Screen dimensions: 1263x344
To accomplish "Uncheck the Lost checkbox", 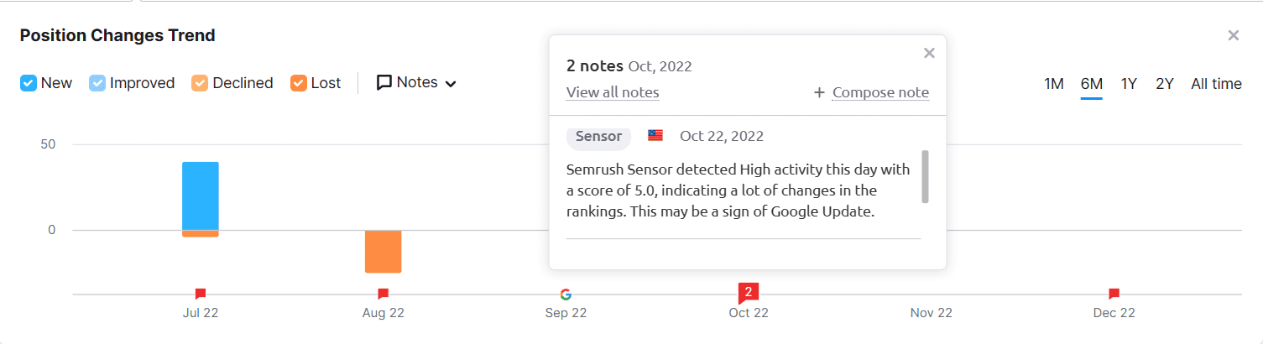I will pyautogui.click(x=298, y=83).
